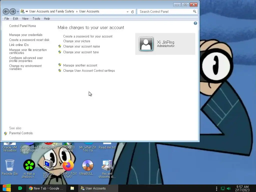Click the Xi JinPing account picture

146,44
